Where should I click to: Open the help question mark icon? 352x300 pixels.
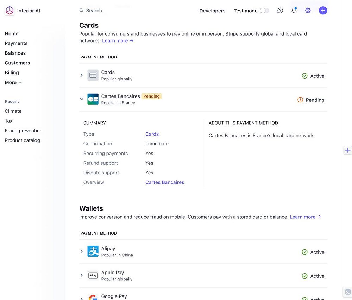[x=280, y=11]
